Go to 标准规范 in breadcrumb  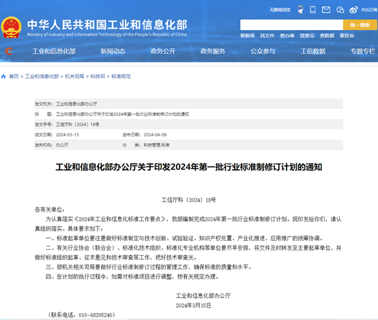[121, 76]
